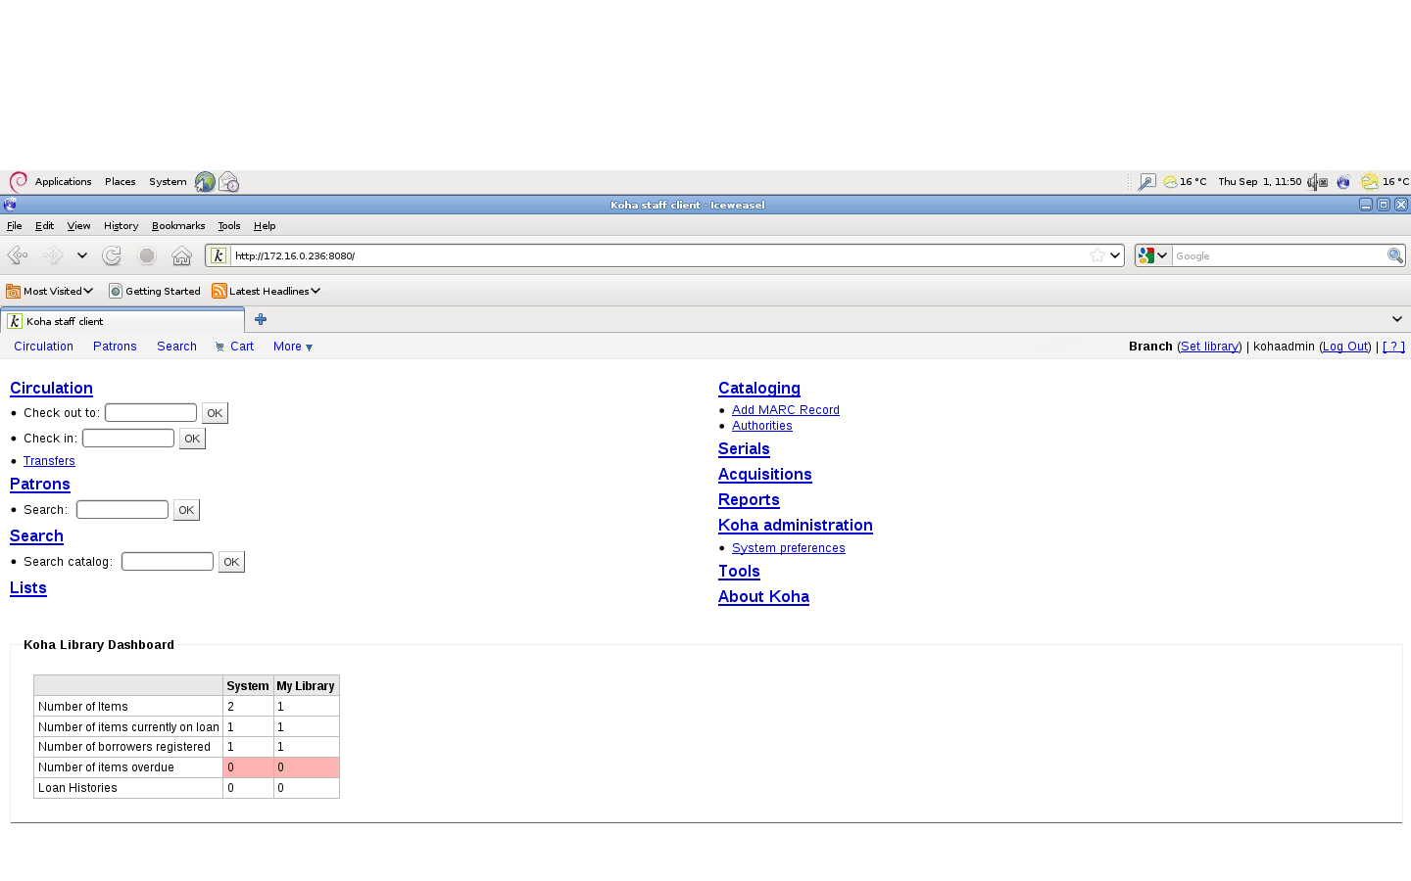Open a new tab with plus icon

261,319
